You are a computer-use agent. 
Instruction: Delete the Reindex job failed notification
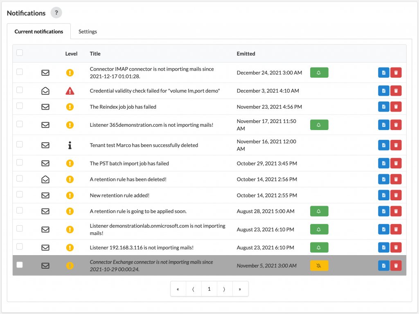(396, 107)
